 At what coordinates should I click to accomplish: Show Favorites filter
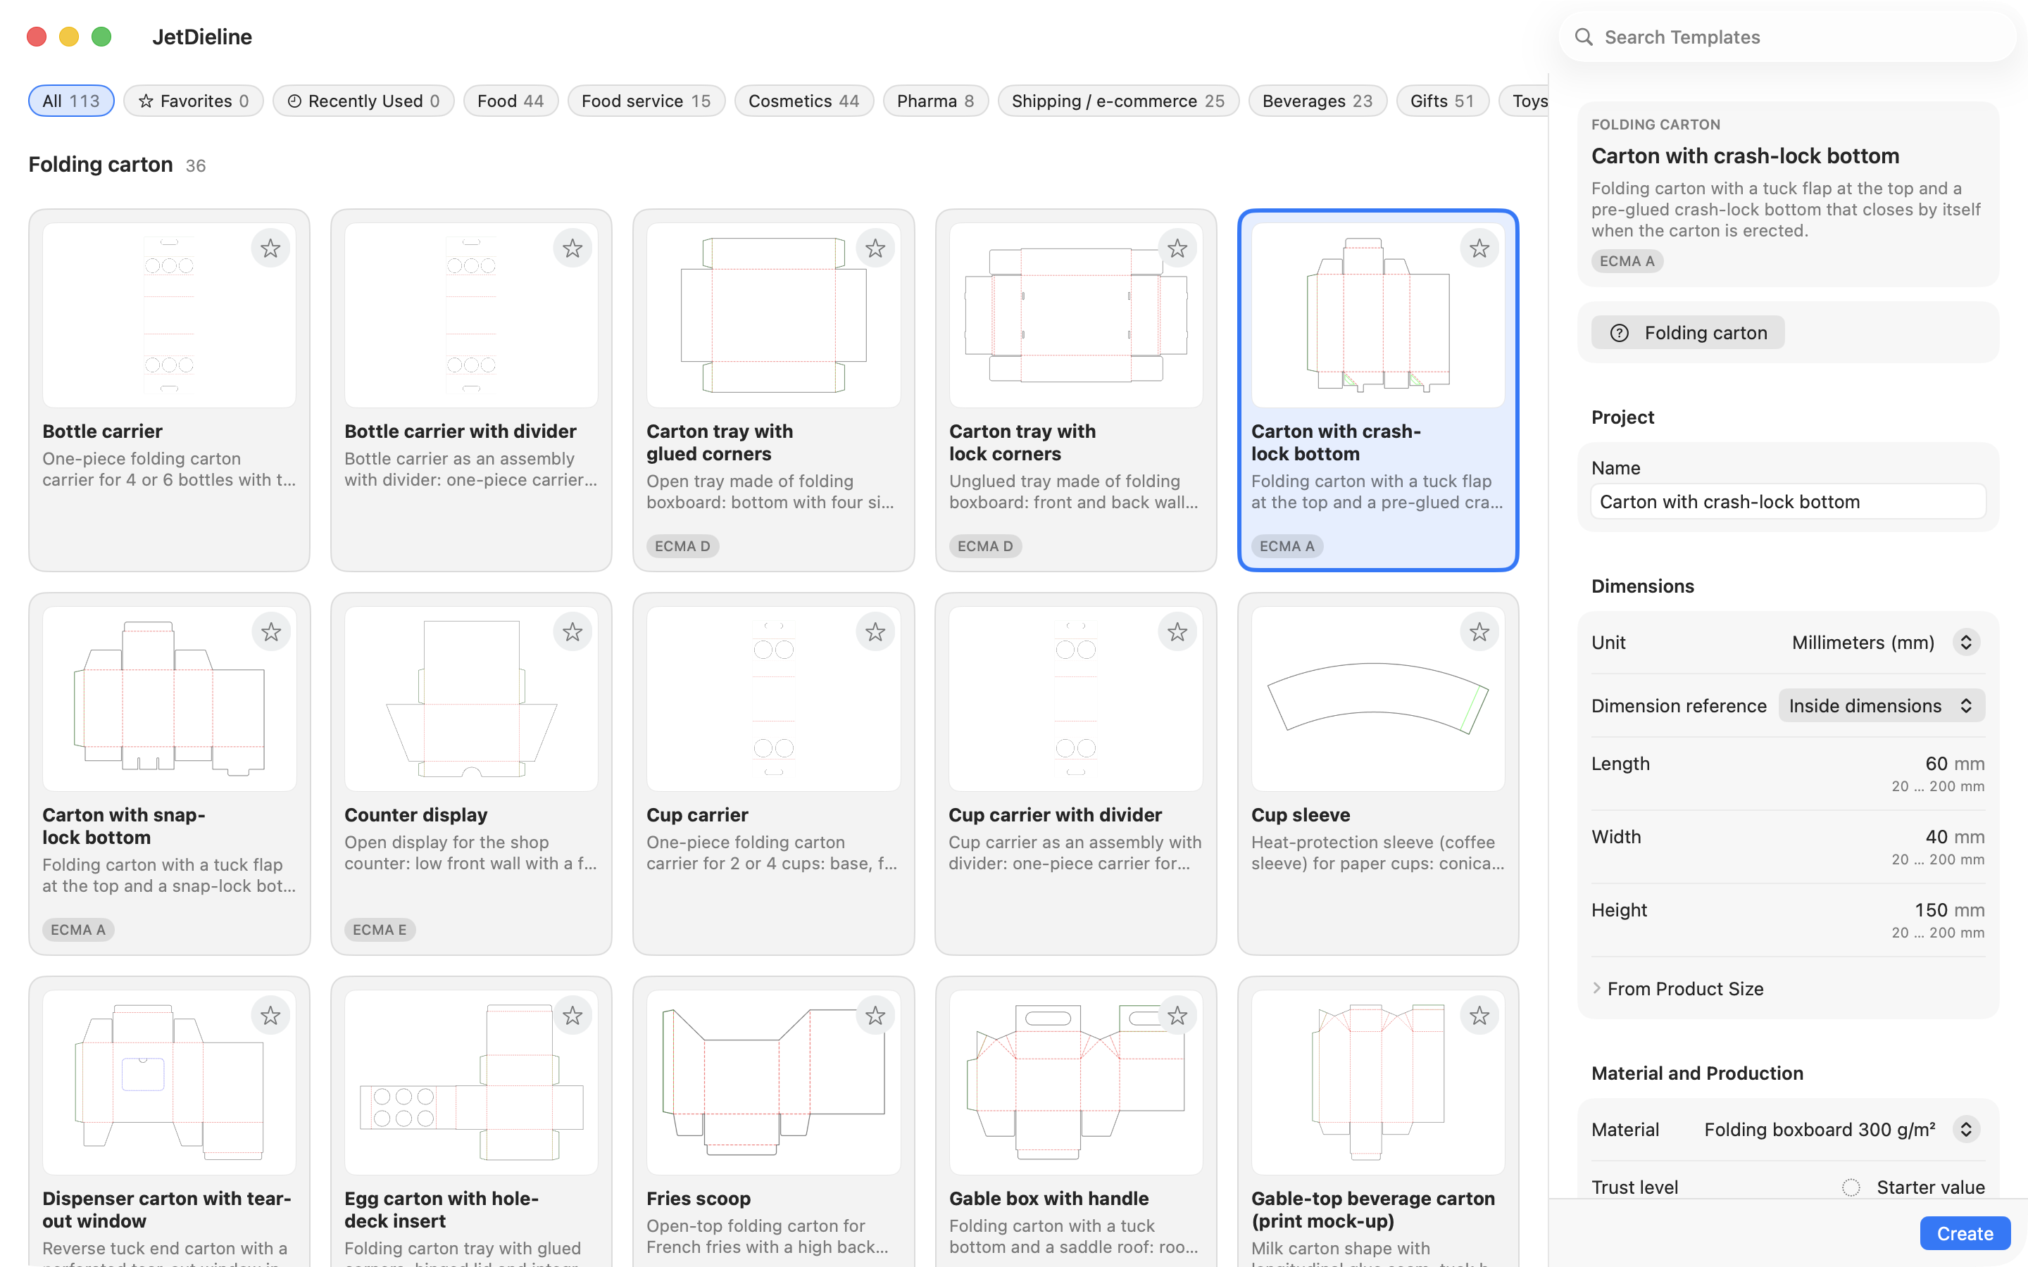click(x=194, y=101)
